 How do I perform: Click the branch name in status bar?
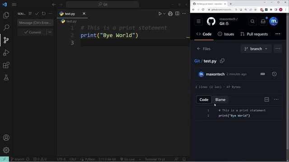17,159
